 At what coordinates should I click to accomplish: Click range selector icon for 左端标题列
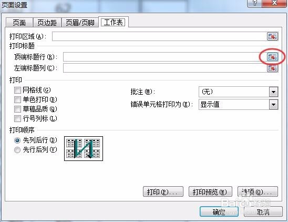(272, 68)
